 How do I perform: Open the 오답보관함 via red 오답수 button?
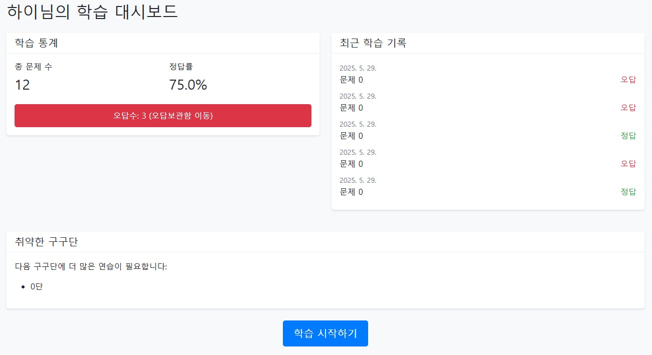click(x=163, y=116)
